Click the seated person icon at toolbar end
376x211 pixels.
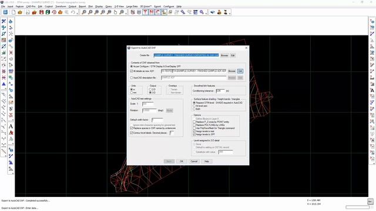tap(226, 12)
